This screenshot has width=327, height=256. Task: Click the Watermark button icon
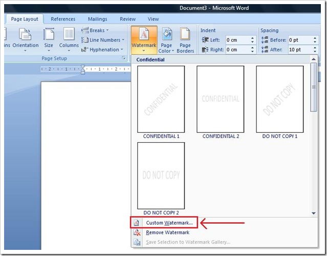pyautogui.click(x=144, y=34)
